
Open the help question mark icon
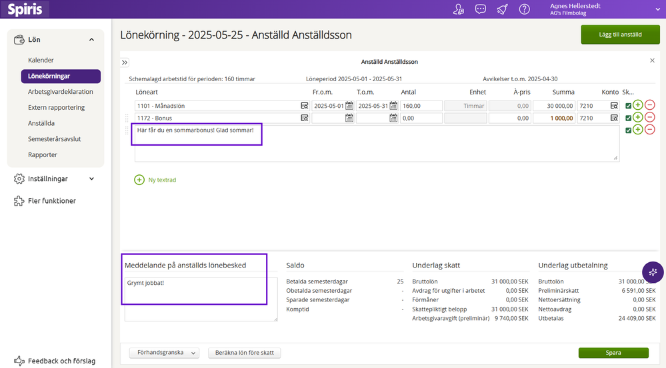(x=525, y=9)
